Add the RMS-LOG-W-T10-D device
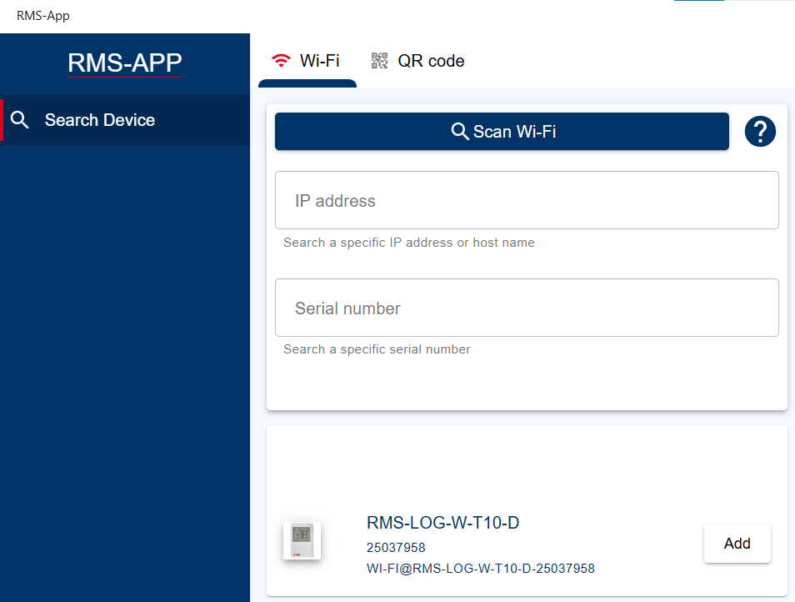Viewport: 795px width, 602px height. pos(737,543)
